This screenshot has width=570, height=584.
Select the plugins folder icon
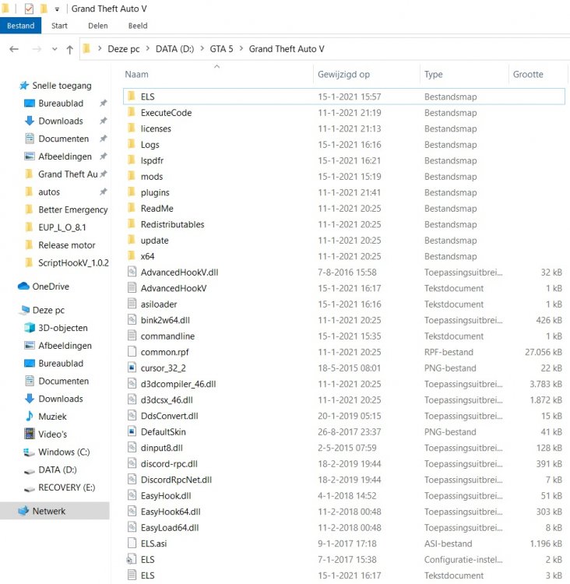[x=132, y=192]
